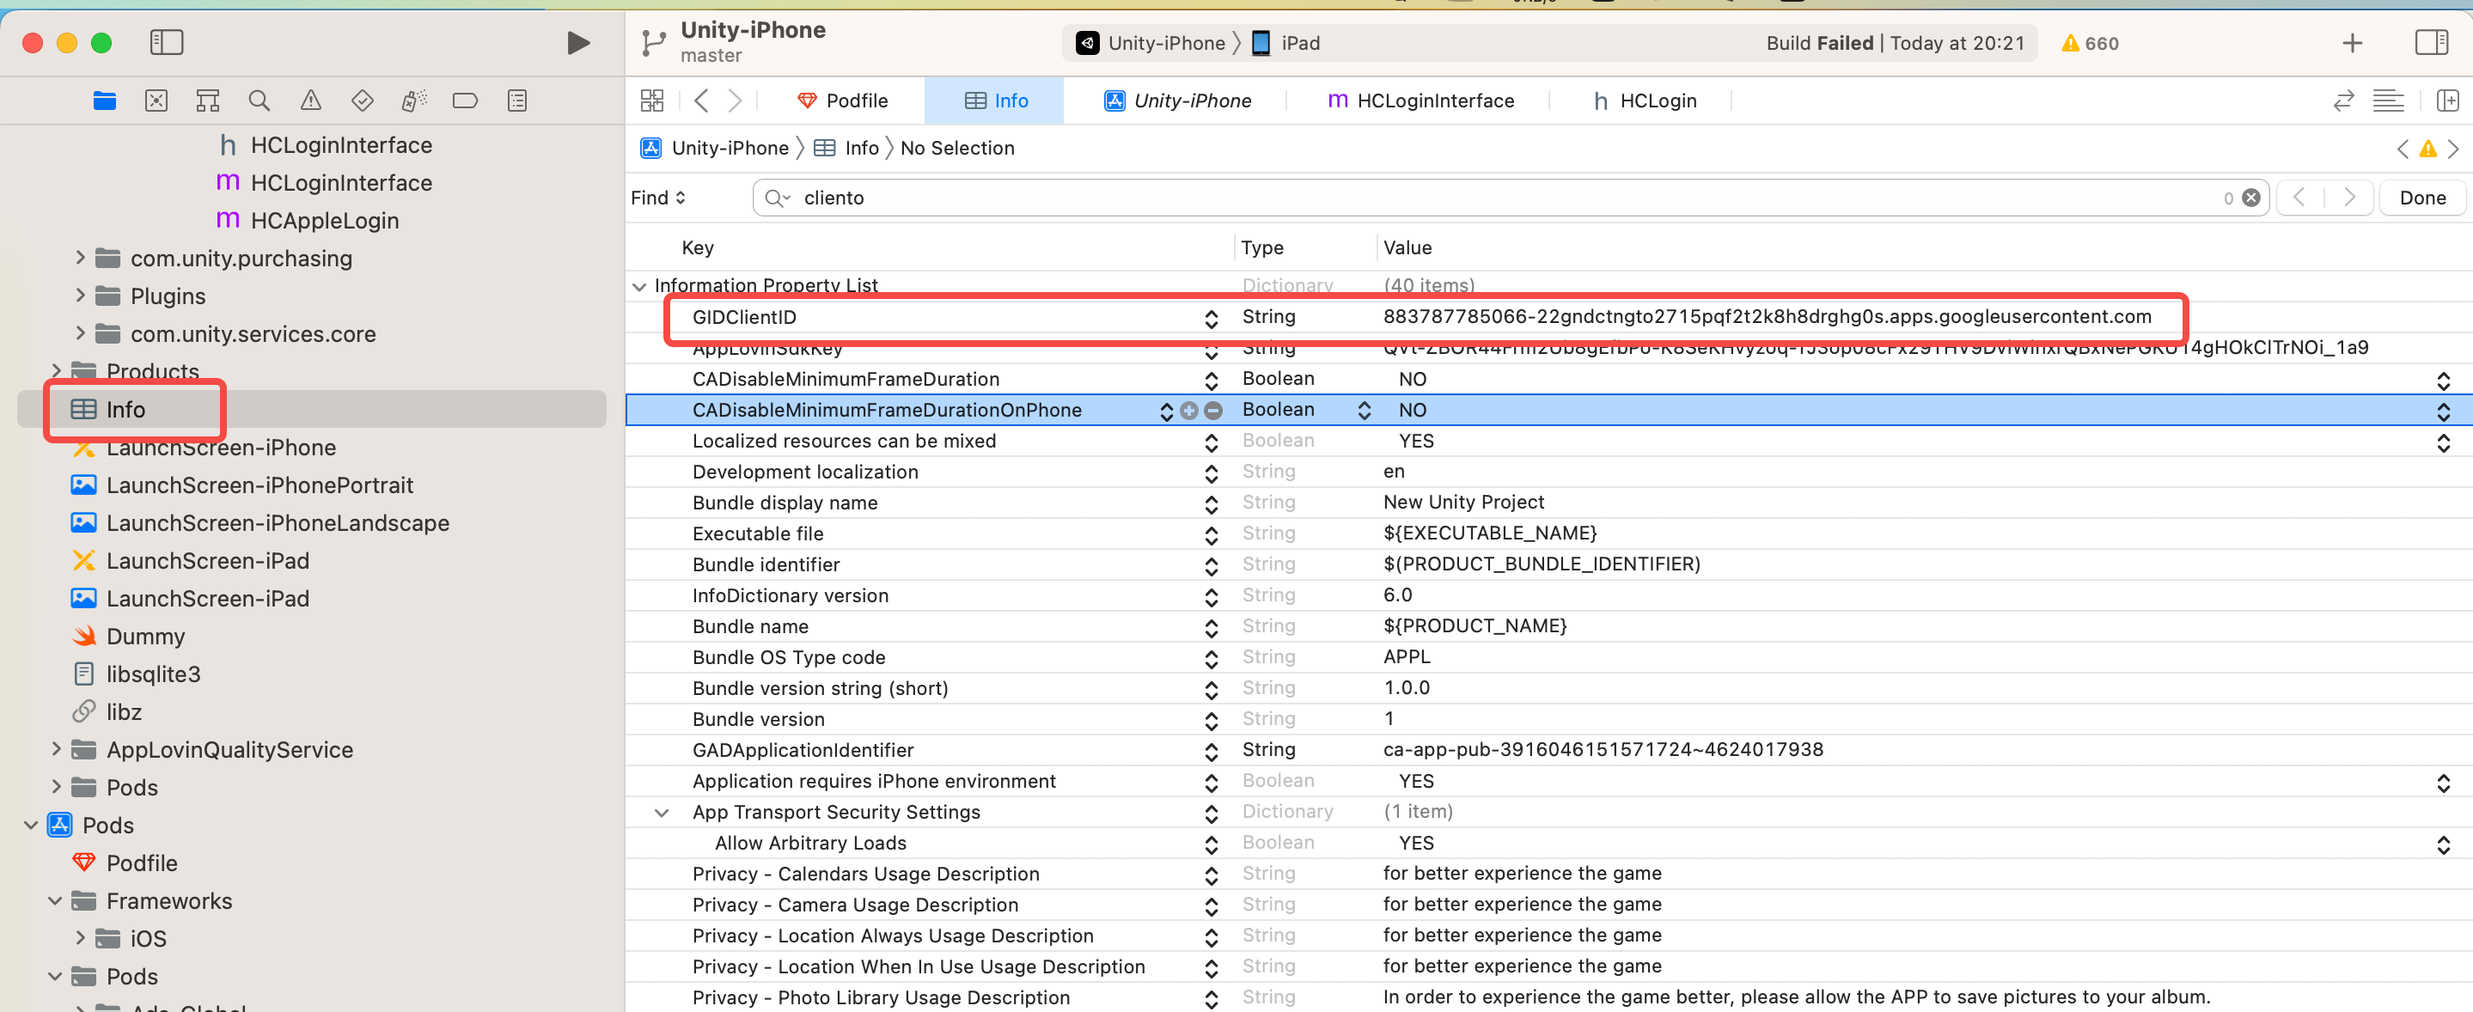Jump to the next issue arrow in jump bar

click(x=2453, y=149)
